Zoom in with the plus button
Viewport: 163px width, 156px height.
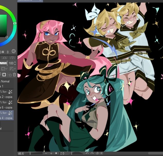(x=51, y=153)
